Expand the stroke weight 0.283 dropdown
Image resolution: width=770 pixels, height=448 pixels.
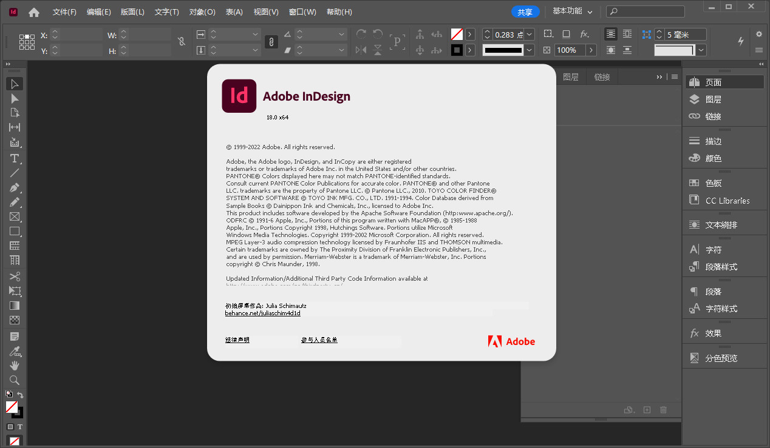pyautogui.click(x=529, y=35)
